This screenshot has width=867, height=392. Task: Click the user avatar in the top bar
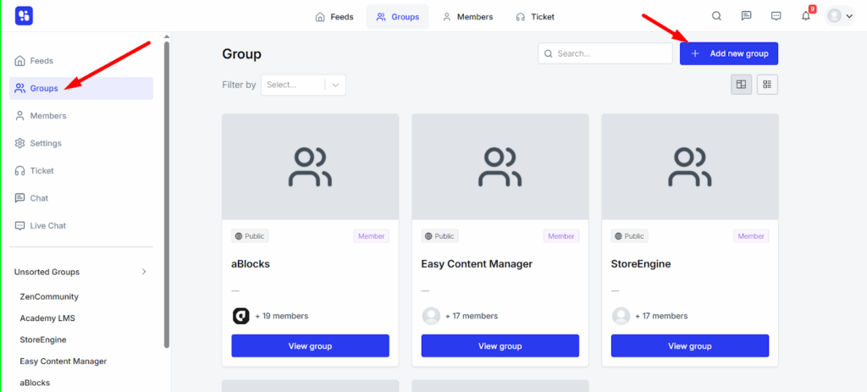click(834, 16)
